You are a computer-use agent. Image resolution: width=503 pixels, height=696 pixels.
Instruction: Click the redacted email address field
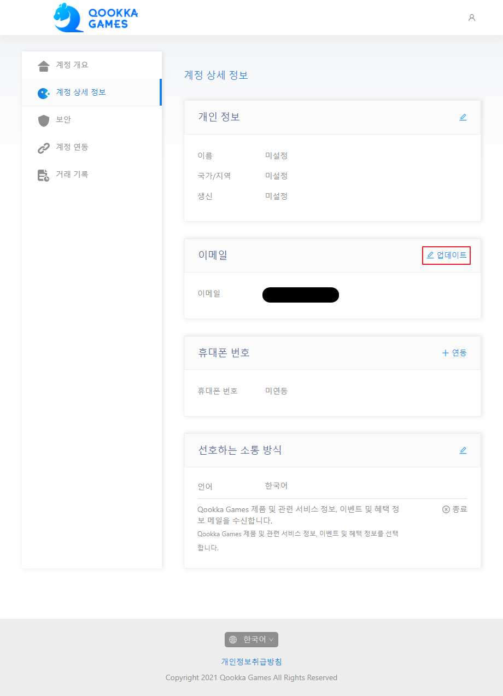click(301, 295)
